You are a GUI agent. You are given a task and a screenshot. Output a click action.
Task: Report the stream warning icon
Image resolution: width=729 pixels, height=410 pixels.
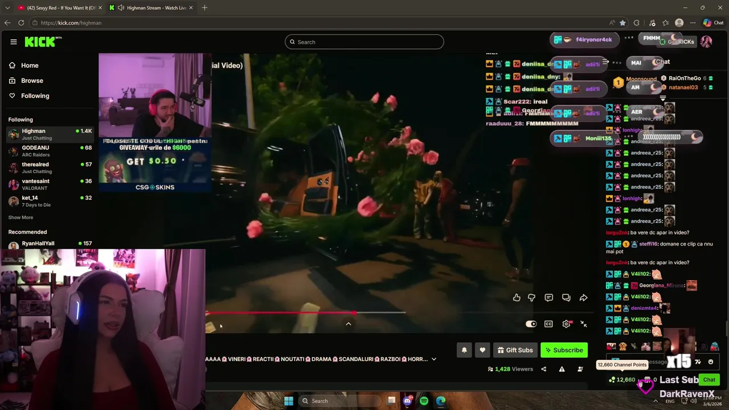pyautogui.click(x=562, y=369)
